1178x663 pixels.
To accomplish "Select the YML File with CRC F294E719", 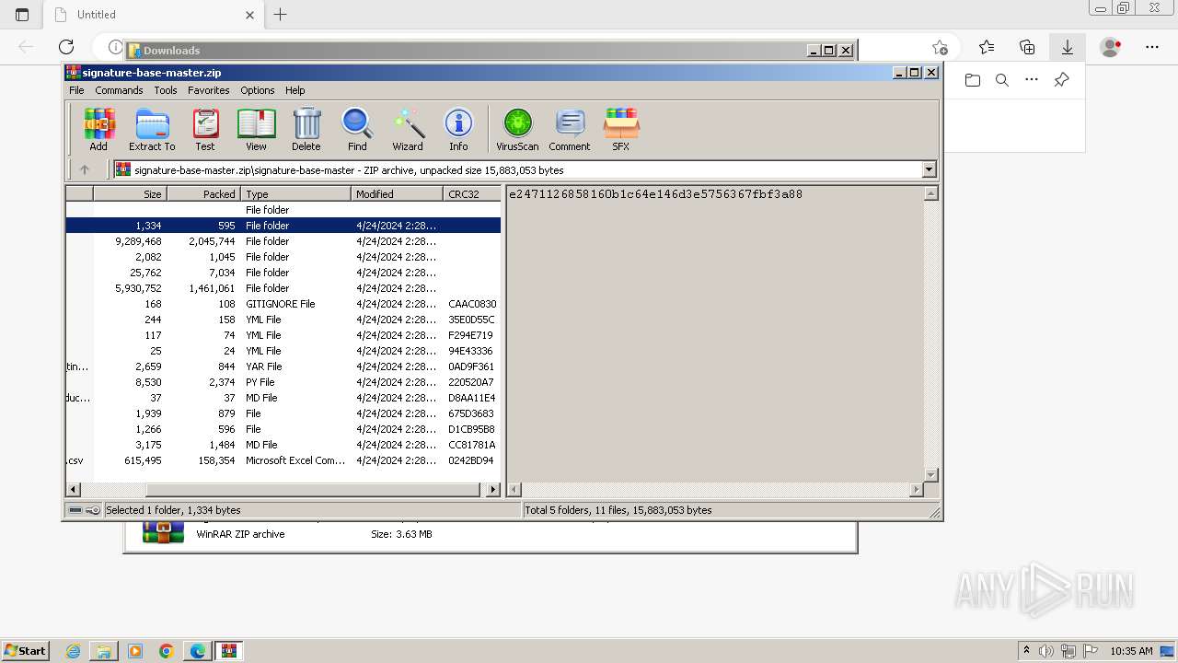I will point(283,335).
